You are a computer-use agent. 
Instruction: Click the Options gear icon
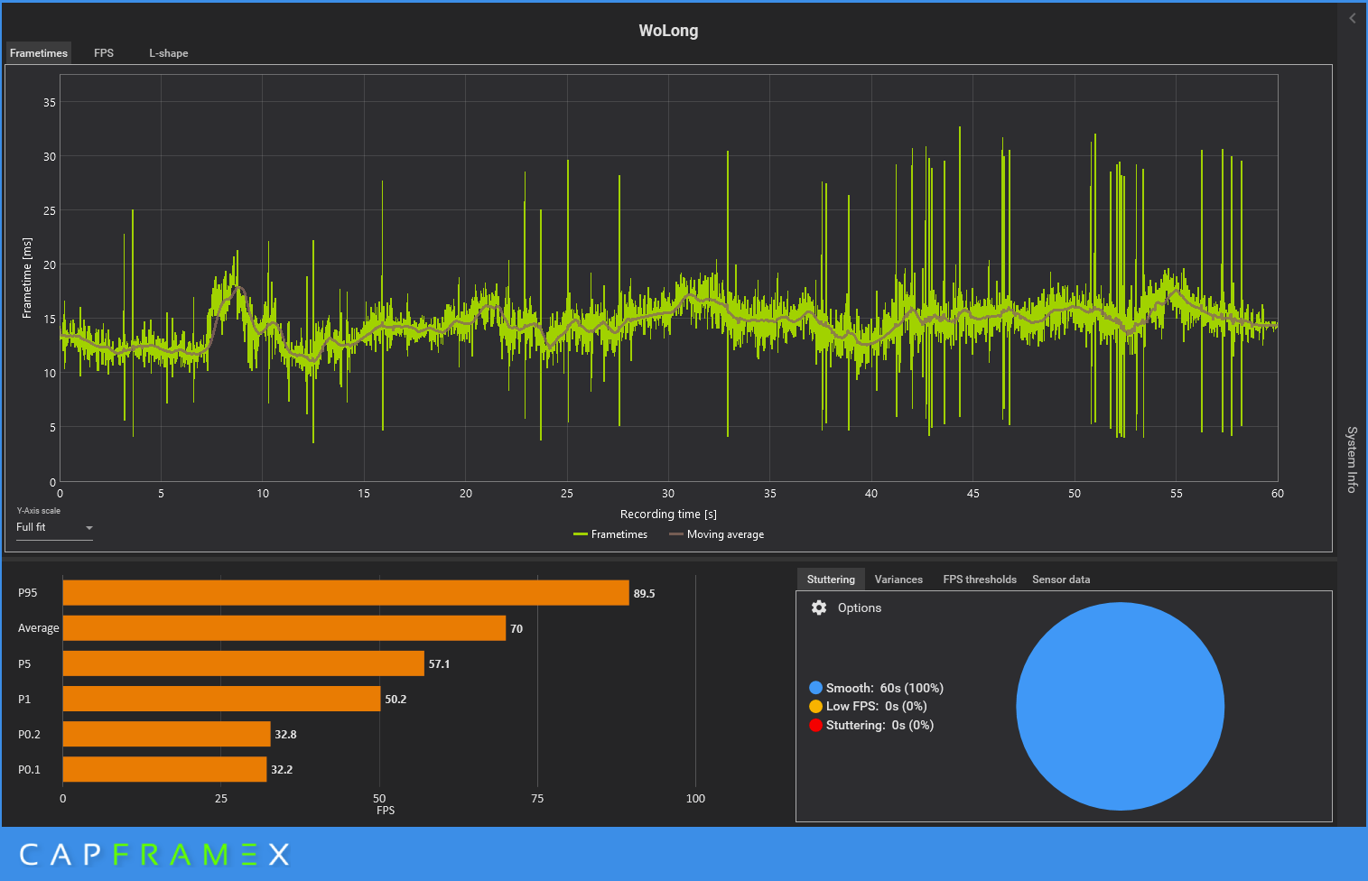tap(819, 607)
